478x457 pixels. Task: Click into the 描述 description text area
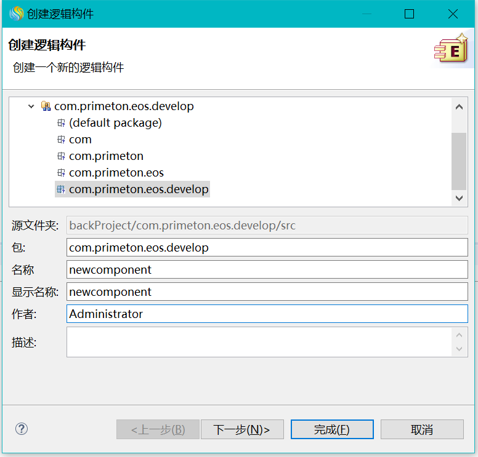(x=259, y=342)
